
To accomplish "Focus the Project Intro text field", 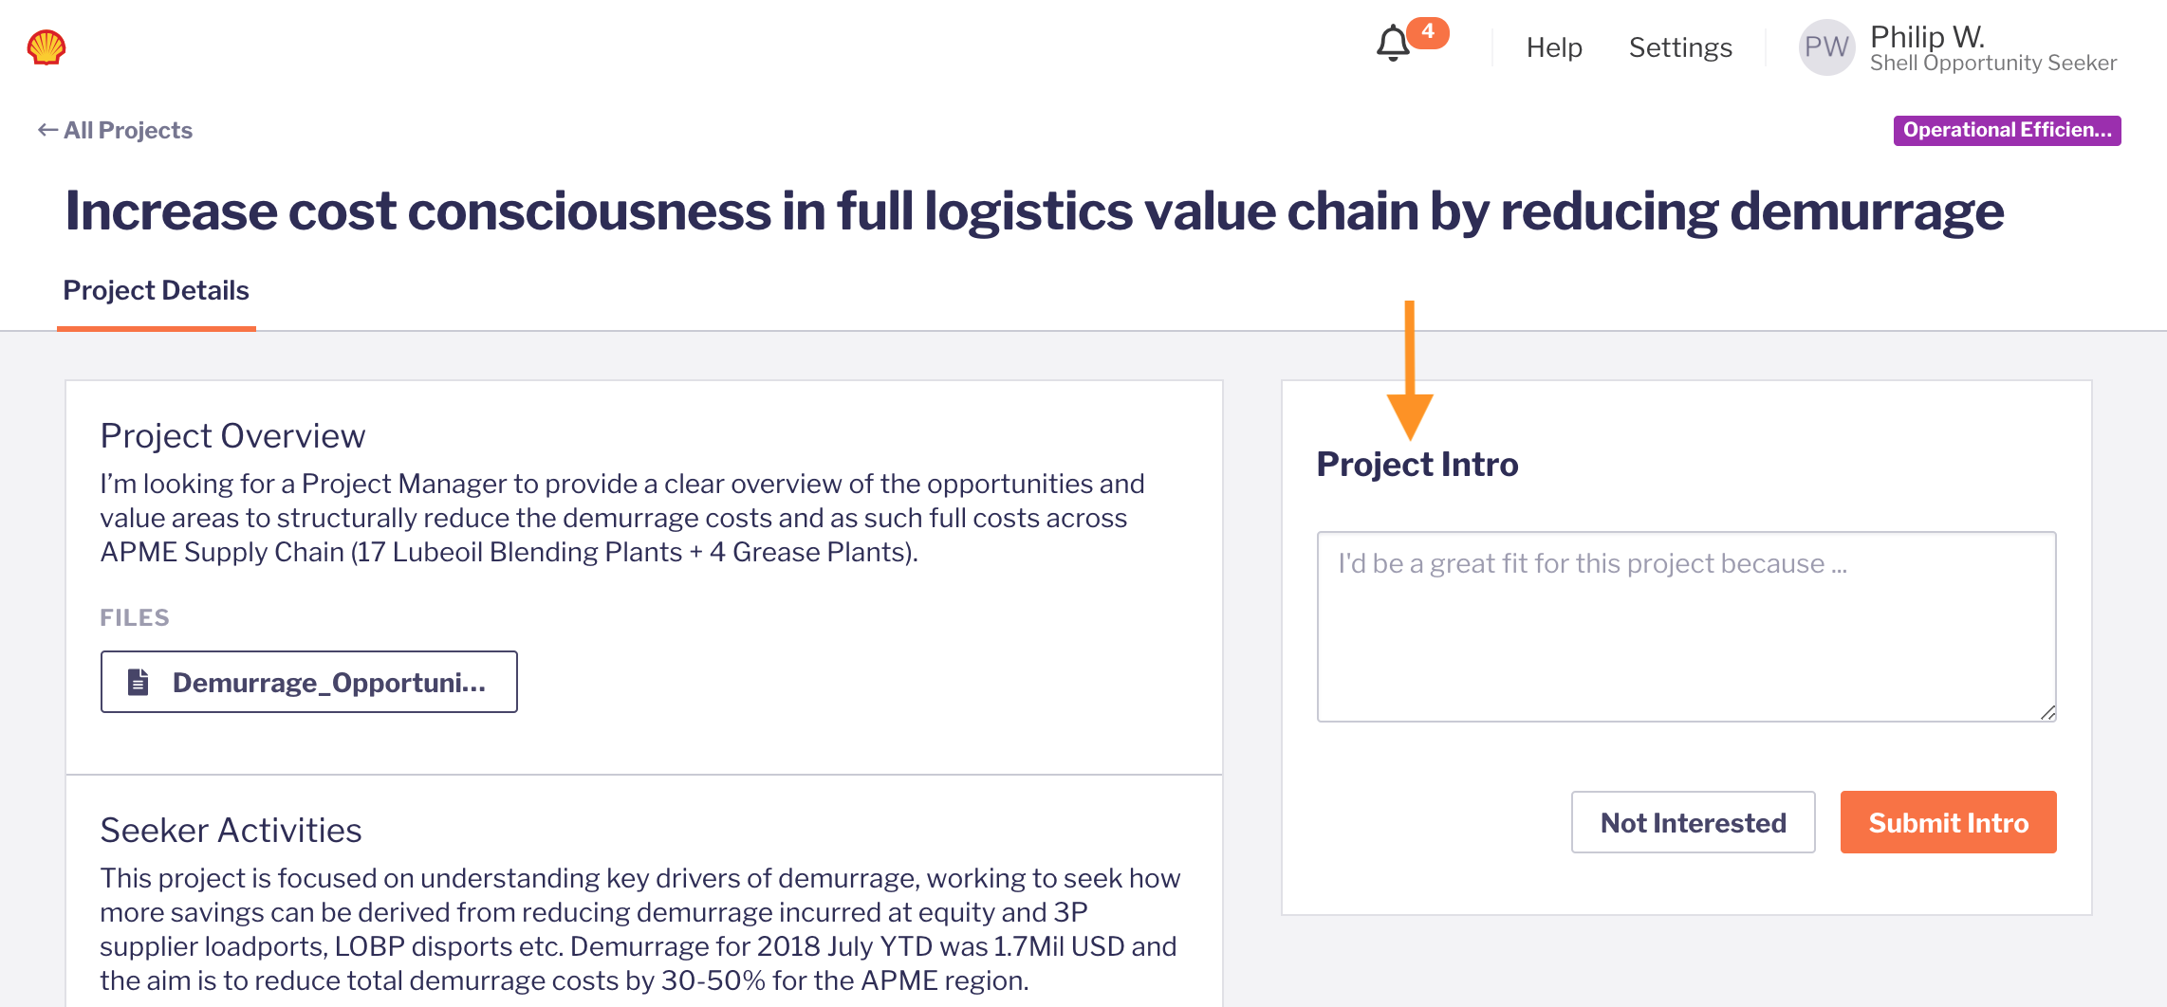I will 1686,626.
